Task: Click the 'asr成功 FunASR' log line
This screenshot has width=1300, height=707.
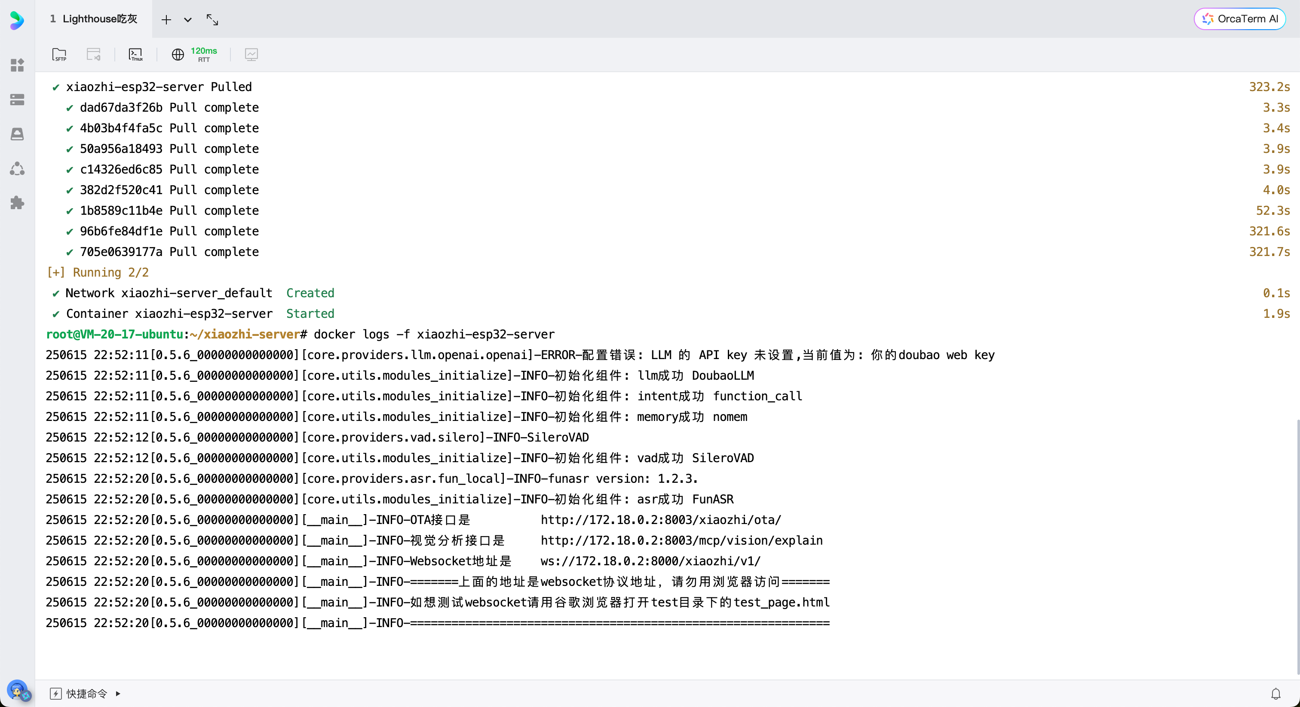Action: (389, 499)
